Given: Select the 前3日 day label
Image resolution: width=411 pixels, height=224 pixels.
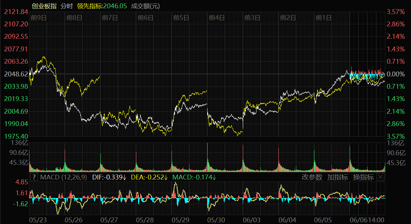Looking at the screenshot, I should click(x=252, y=17).
